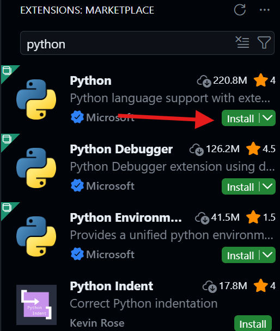Install the Python Indent extension

(x=253, y=323)
